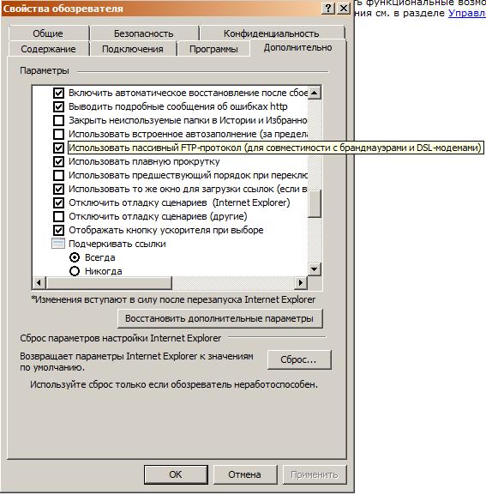
Task: Click the help question mark icon in title bar
Action: [328, 9]
